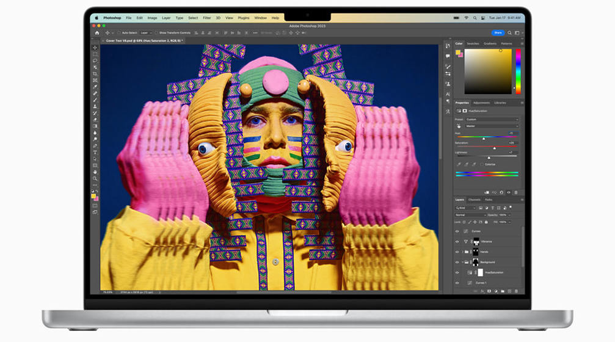Screen dimensions: 615x342
Task: Open the Preset Custom dropdown
Action: (492, 119)
